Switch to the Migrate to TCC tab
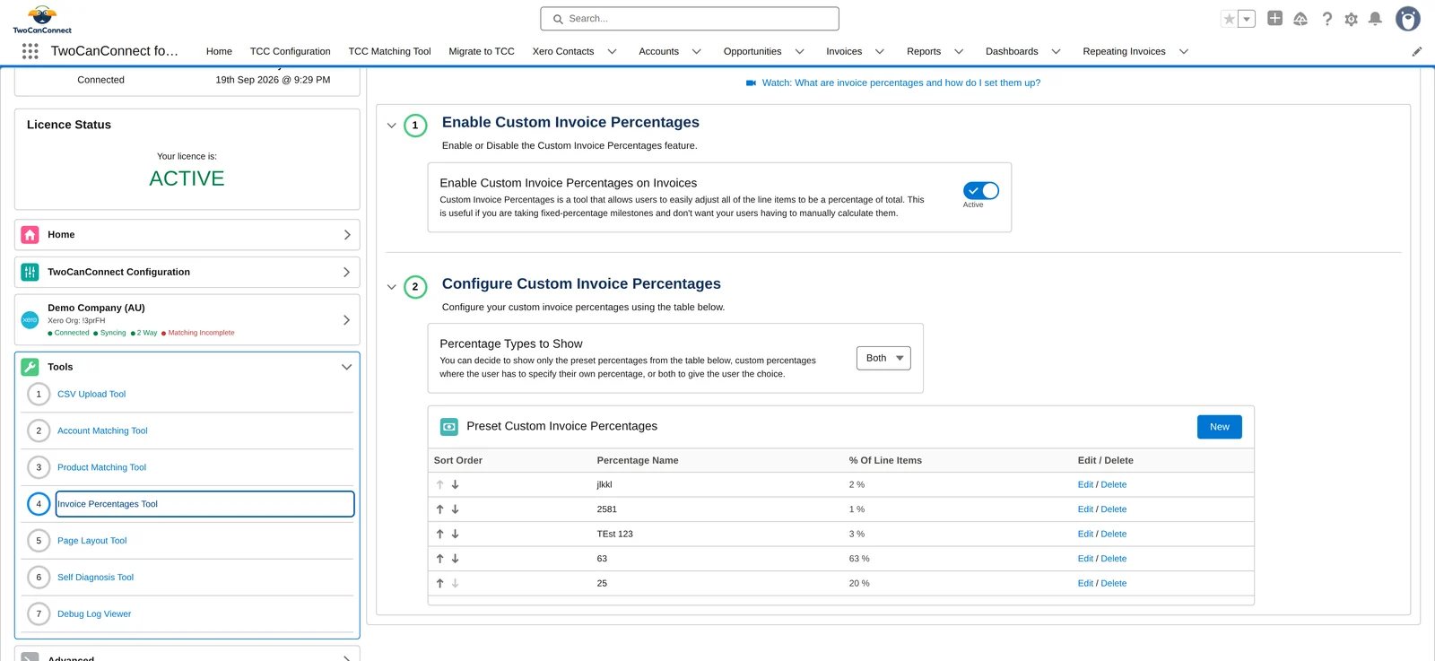The width and height of the screenshot is (1435, 661). tap(482, 51)
